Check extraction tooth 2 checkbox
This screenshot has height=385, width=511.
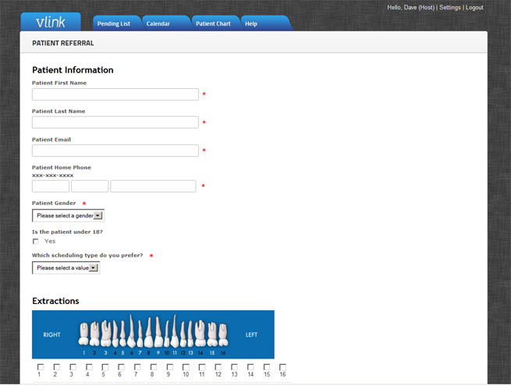click(56, 367)
